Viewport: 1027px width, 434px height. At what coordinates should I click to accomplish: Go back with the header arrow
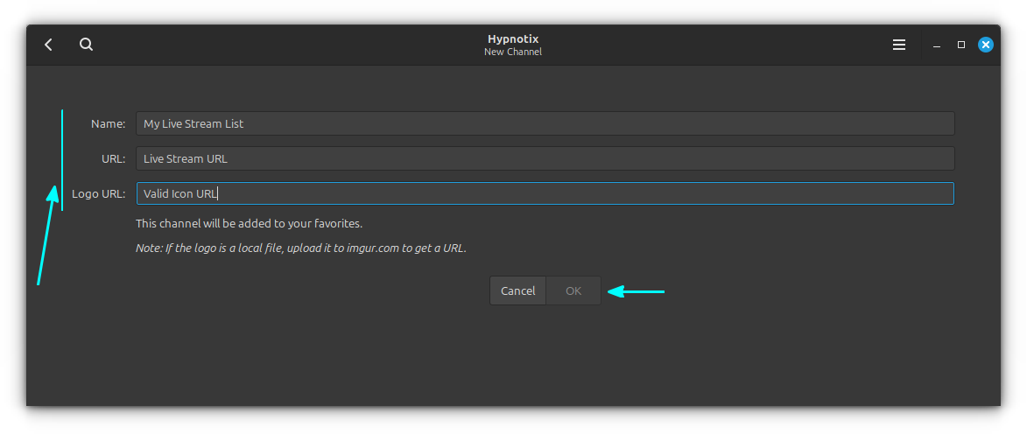[x=48, y=45]
